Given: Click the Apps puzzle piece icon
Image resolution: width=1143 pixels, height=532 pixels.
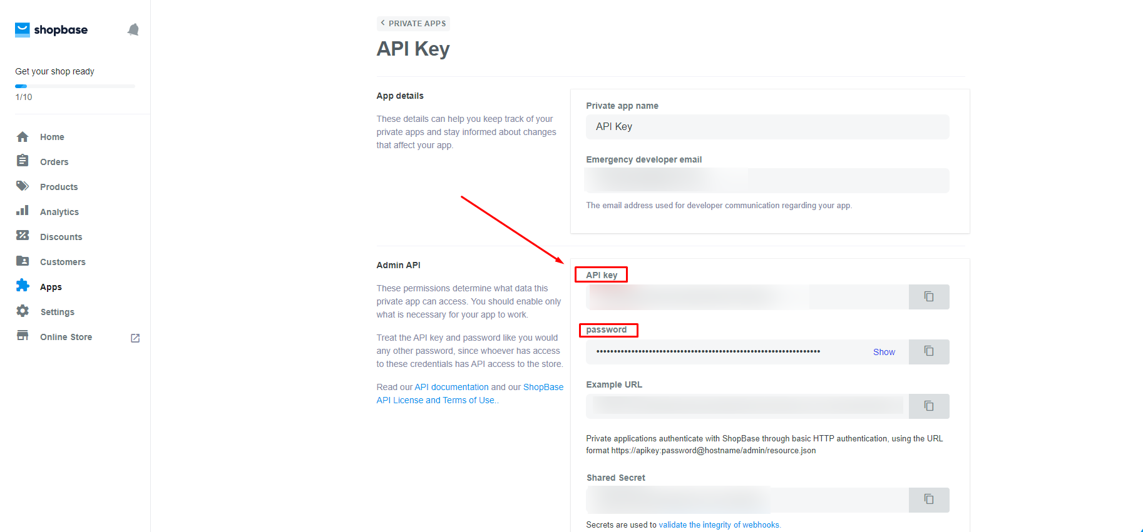Looking at the screenshot, I should tap(23, 286).
